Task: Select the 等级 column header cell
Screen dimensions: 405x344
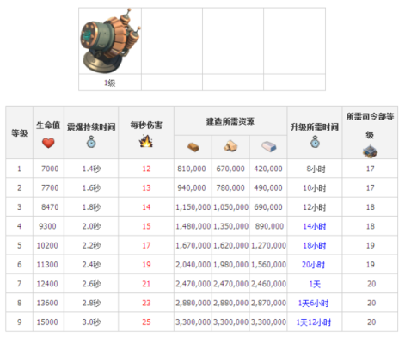Action: click(x=19, y=132)
